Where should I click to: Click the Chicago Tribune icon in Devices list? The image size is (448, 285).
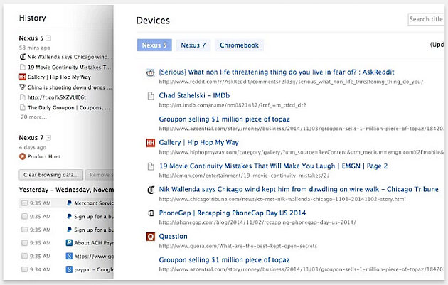[150, 190]
